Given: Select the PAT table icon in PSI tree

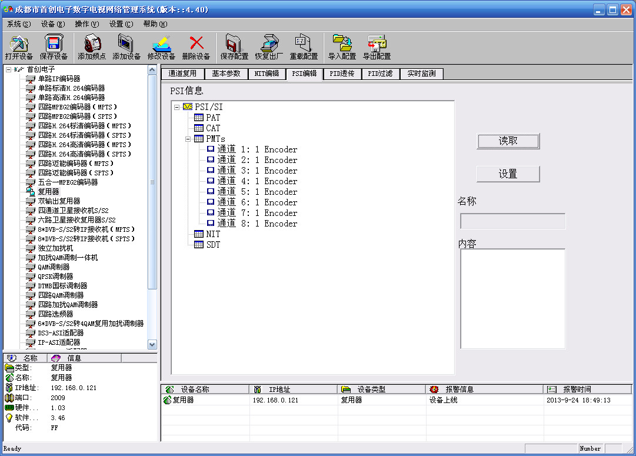Looking at the screenshot, I should [x=199, y=118].
